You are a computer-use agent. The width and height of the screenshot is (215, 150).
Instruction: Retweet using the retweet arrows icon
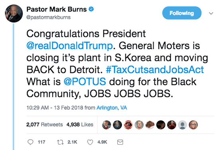tap(61, 142)
